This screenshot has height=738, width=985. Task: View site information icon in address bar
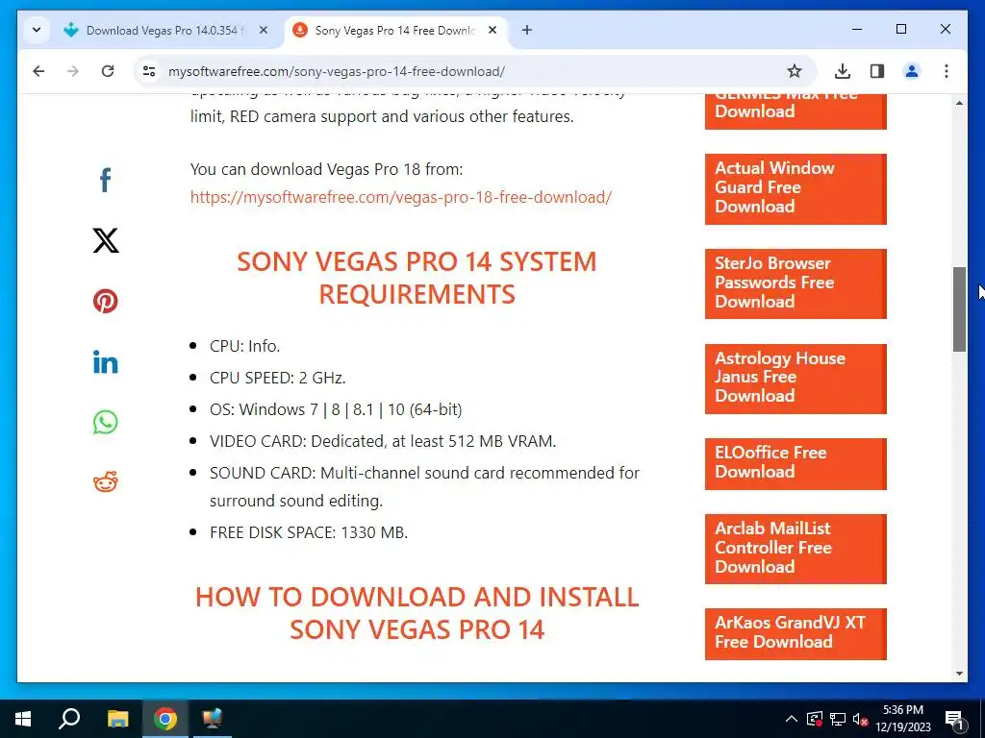coord(149,71)
